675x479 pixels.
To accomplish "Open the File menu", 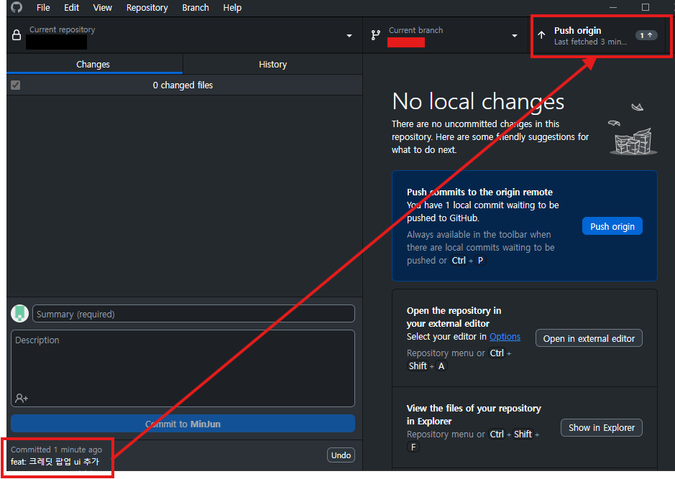I will 43,8.
